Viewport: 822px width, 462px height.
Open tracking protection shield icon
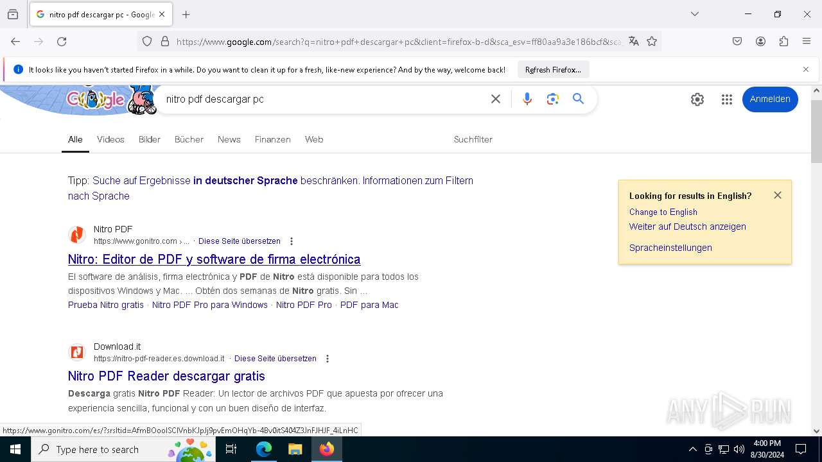147,42
